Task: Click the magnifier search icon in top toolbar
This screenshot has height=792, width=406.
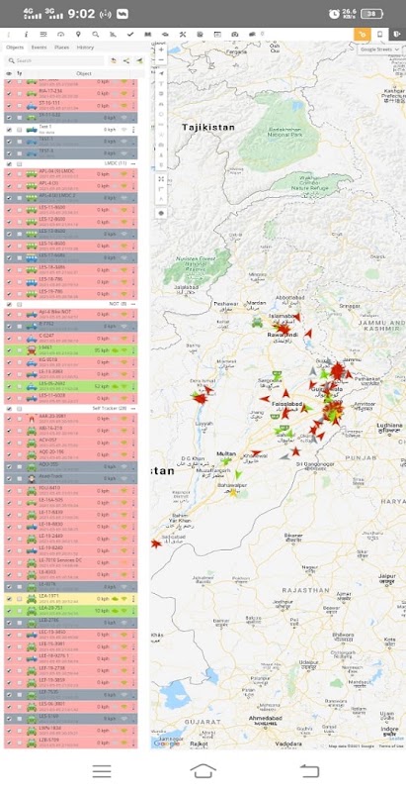Action: click(95, 35)
